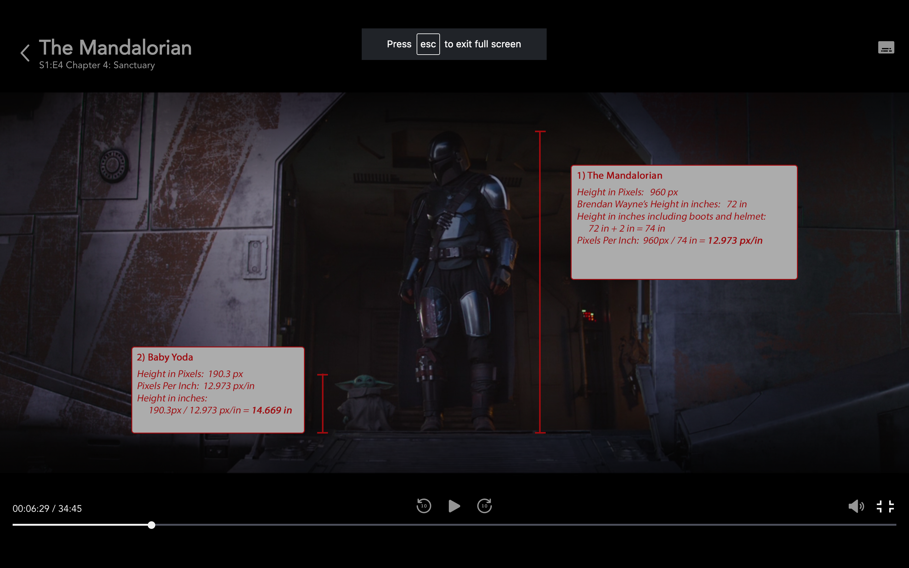Viewport: 909px width, 568px height.
Task: Seek to the middle of the timeline
Action: (454, 525)
